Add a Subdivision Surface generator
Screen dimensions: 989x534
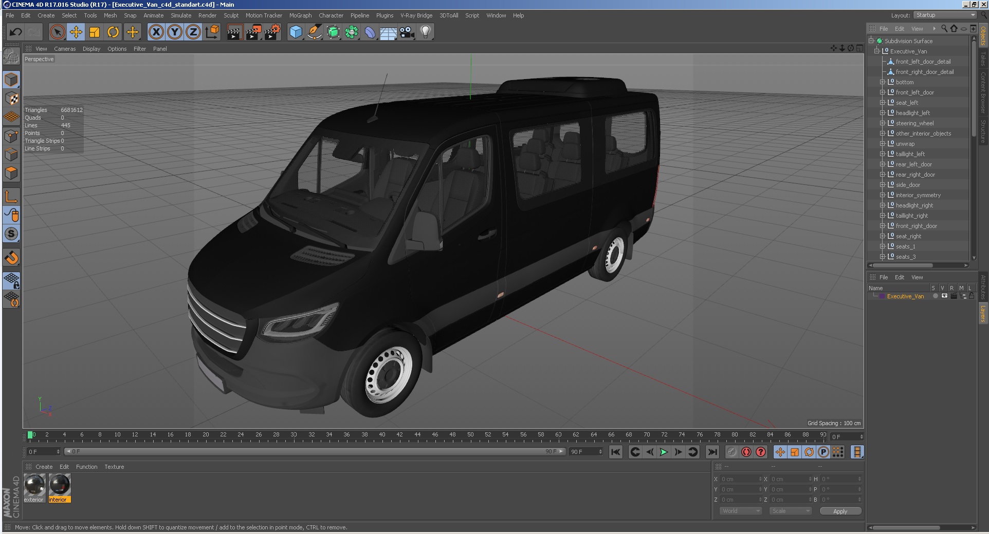pos(333,32)
